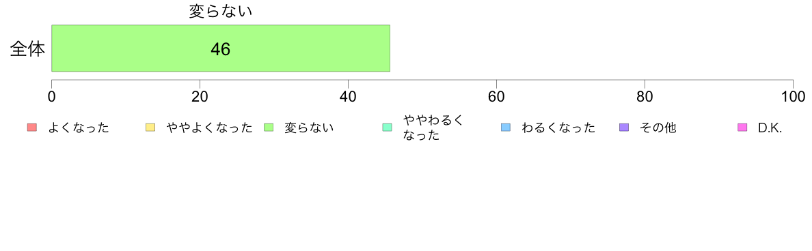Click the よくなった legend text
812x251 pixels.
pyautogui.click(x=79, y=128)
